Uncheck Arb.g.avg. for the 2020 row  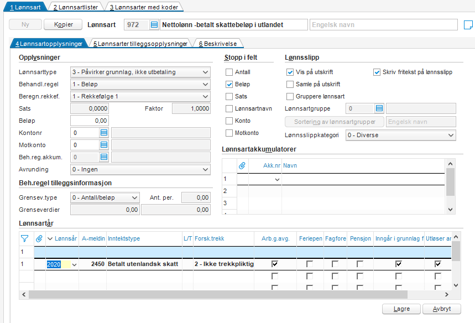tap(275, 264)
